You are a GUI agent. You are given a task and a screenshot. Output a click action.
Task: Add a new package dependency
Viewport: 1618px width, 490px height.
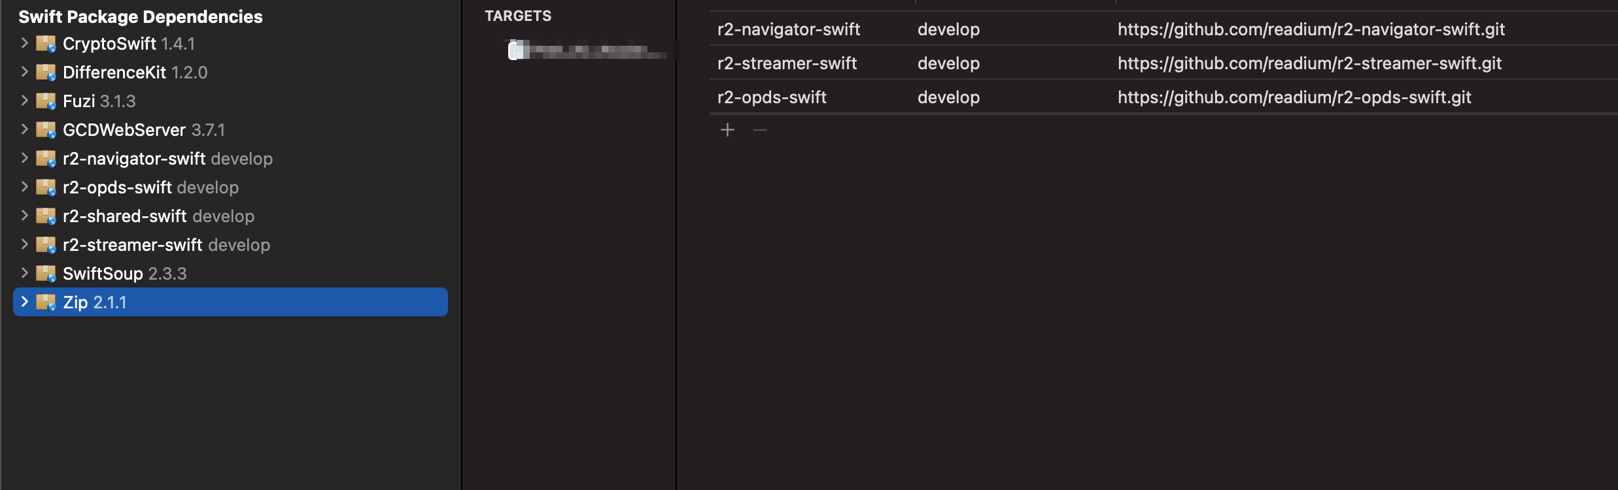tap(728, 130)
